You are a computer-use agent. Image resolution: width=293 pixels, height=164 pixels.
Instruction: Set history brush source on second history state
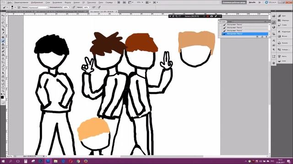tap(220, 27)
